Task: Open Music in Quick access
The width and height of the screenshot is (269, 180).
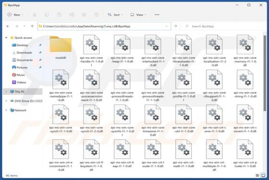Action: (x=21, y=75)
